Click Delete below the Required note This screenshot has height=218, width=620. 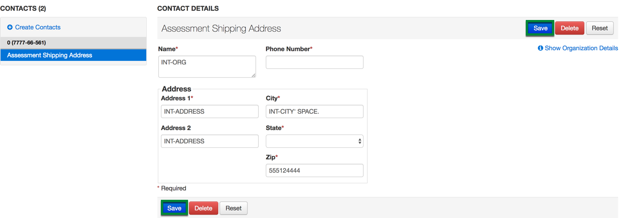tap(203, 208)
